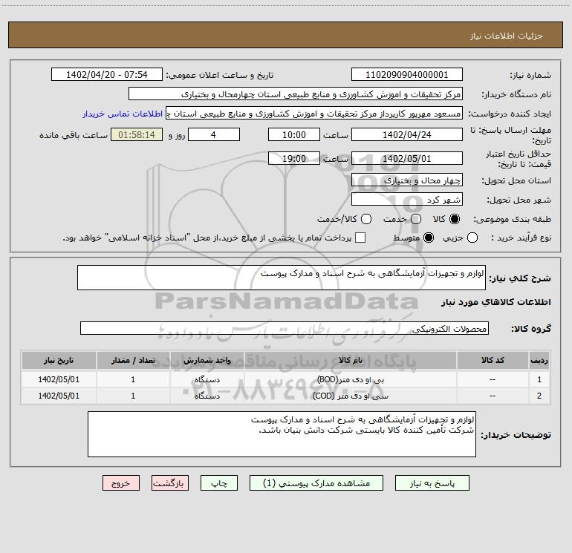Select the سی او دی متر (COD) item
Image resolution: width=572 pixels, height=553 pixels.
(350, 396)
